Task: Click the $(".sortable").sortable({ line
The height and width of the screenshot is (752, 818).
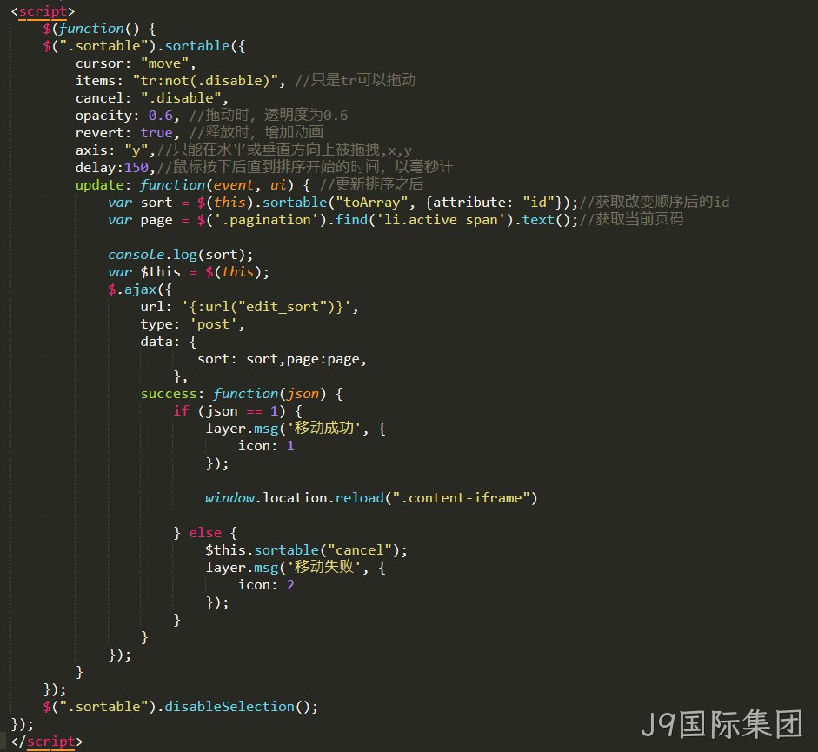Action: point(144,46)
